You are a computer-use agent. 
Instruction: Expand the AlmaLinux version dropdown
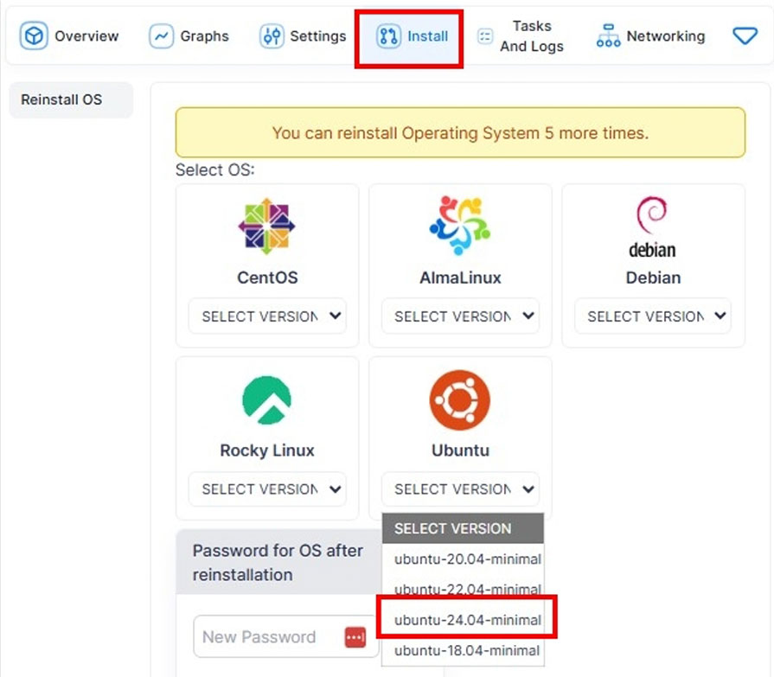pos(460,316)
